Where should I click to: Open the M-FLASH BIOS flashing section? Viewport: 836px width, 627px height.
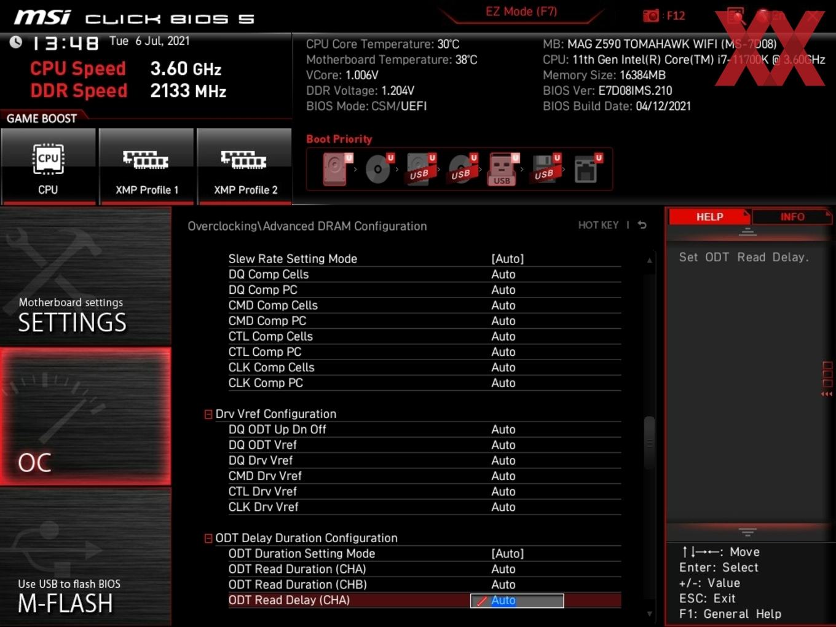point(85,557)
